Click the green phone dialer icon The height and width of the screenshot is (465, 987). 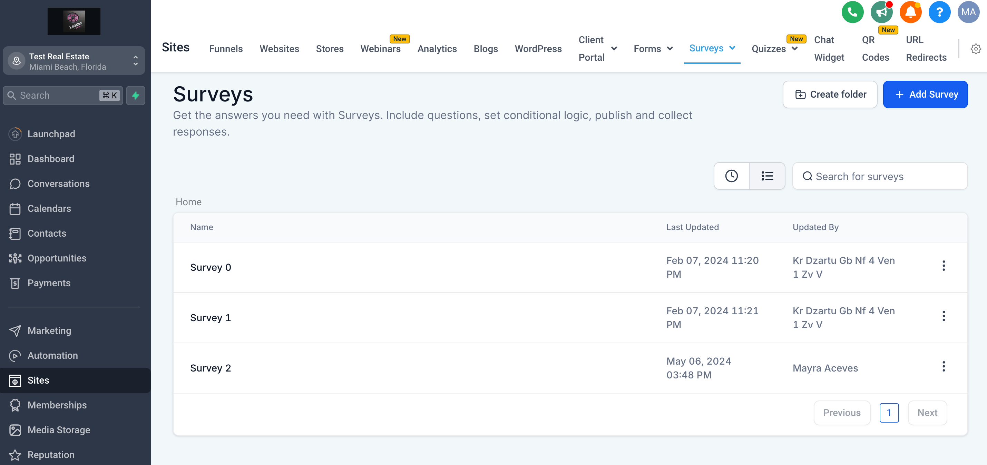tap(852, 12)
